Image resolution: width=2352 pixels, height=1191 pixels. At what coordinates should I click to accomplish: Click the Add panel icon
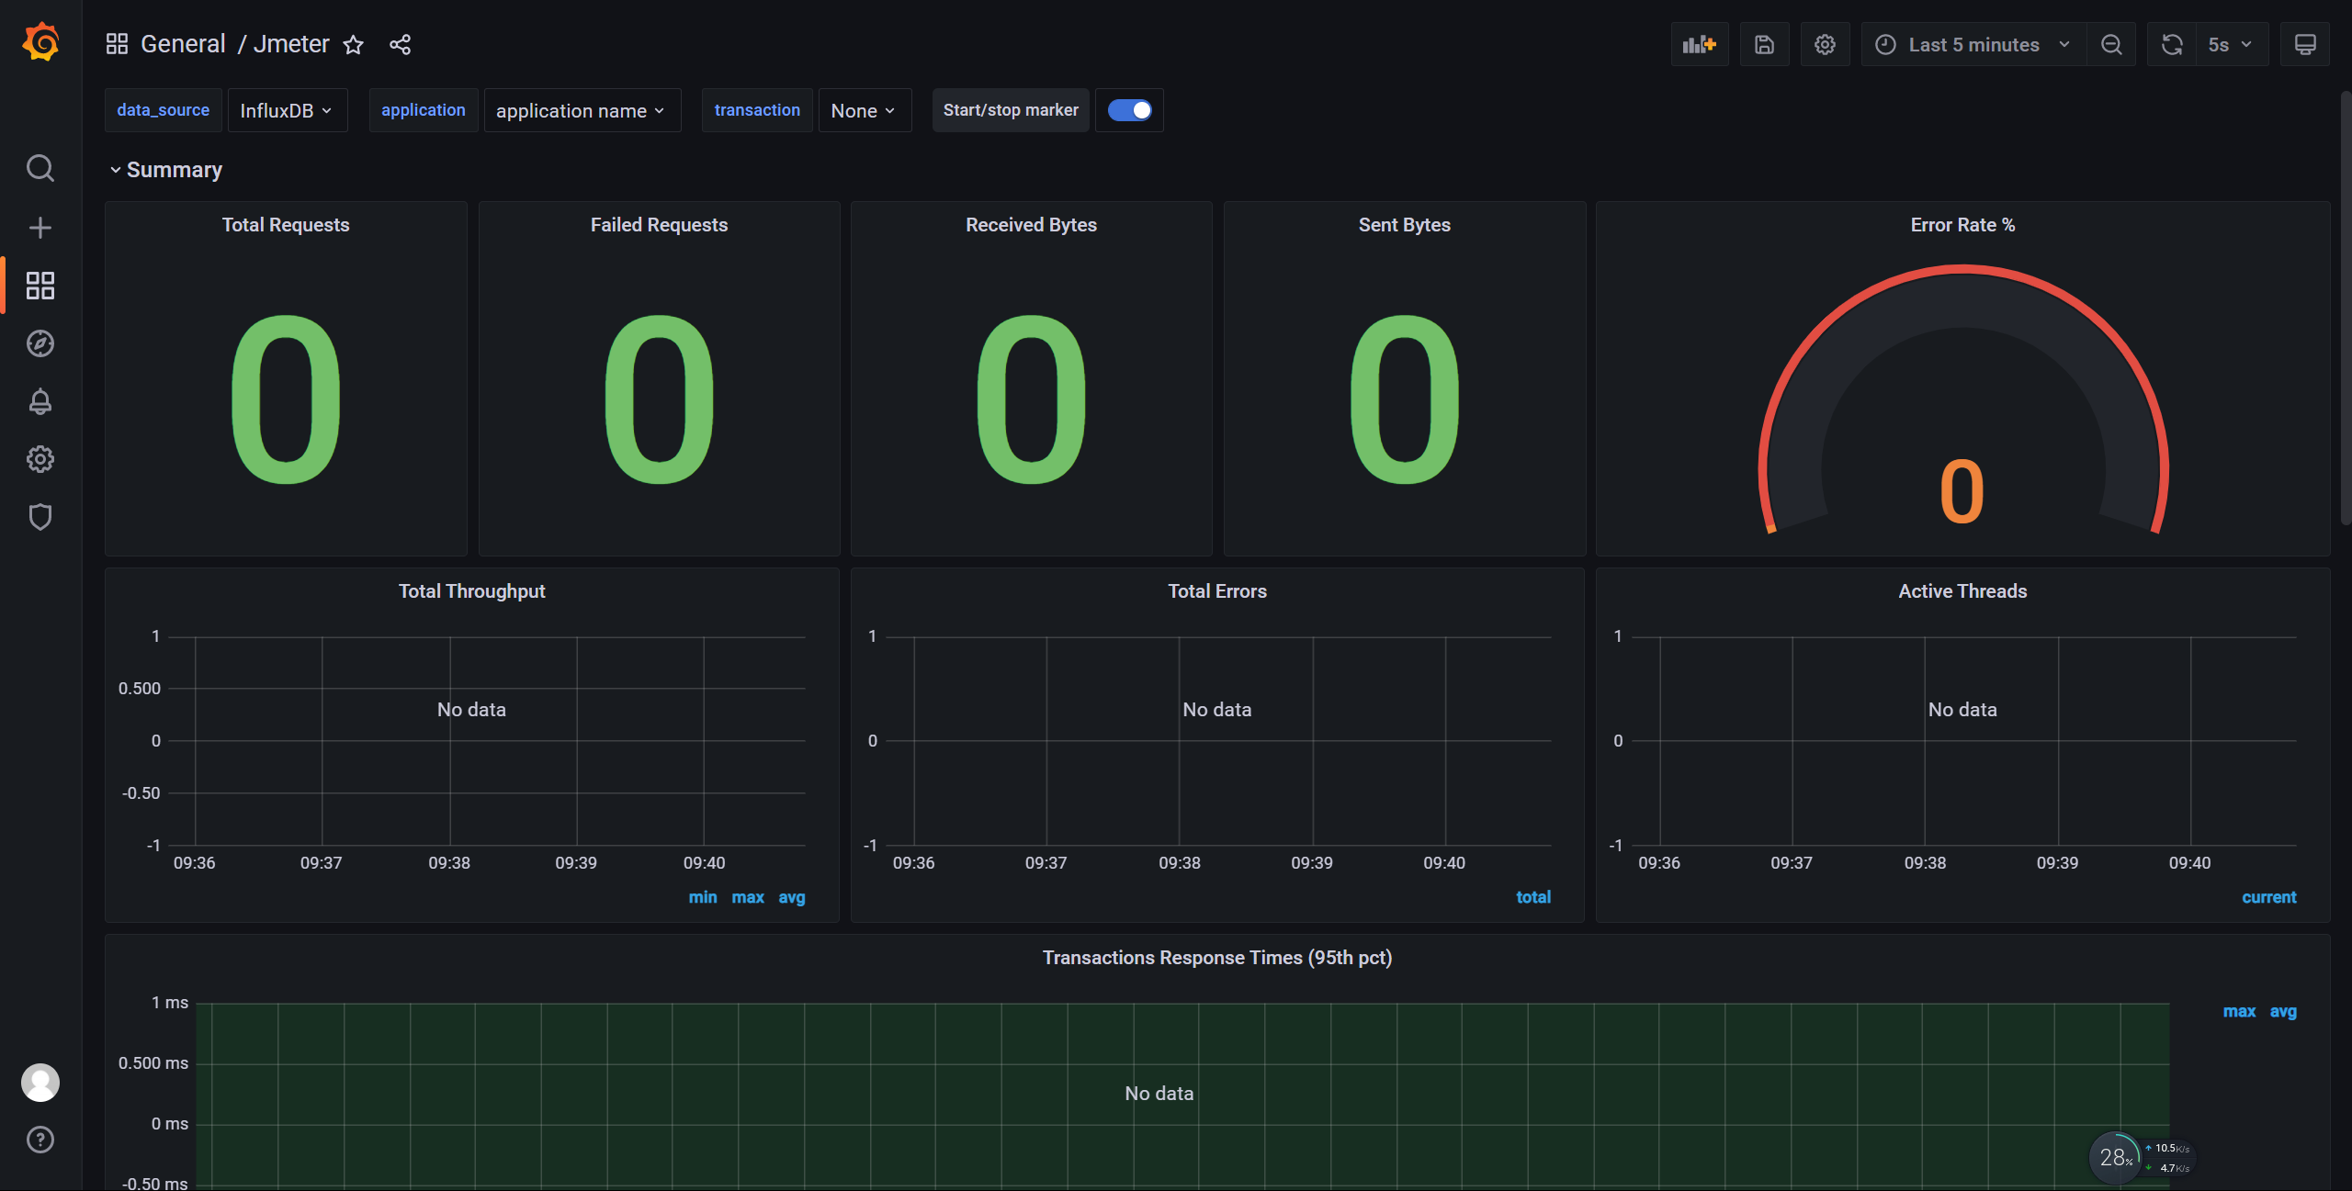coord(1699,44)
